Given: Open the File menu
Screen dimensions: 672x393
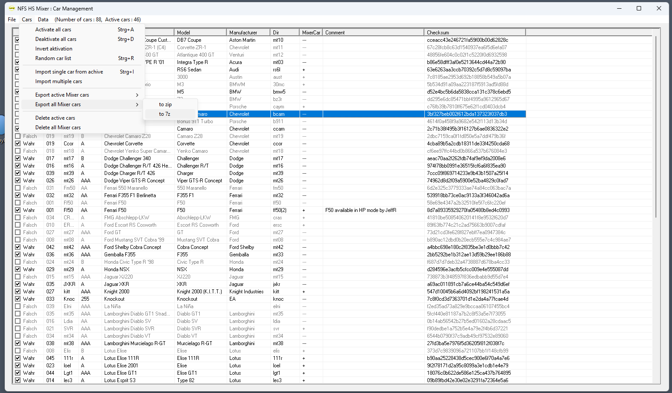Looking at the screenshot, I should pos(12,20).
